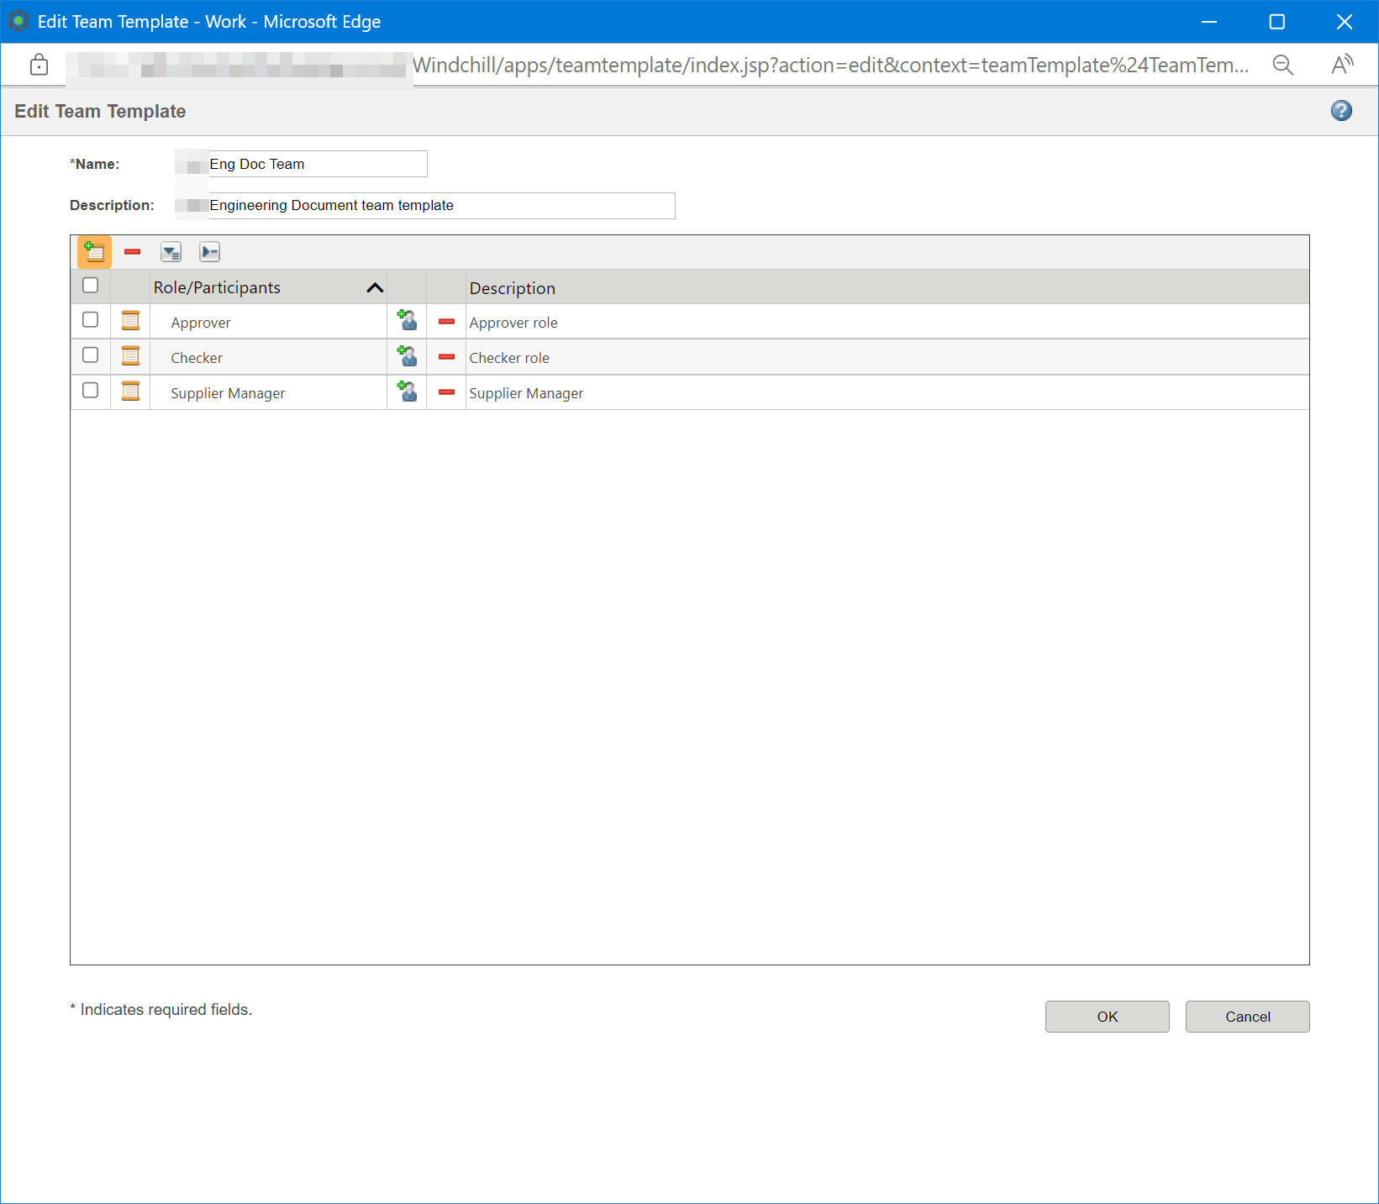The width and height of the screenshot is (1379, 1204).
Task: Add a participant to the Checker role
Action: pos(407,355)
